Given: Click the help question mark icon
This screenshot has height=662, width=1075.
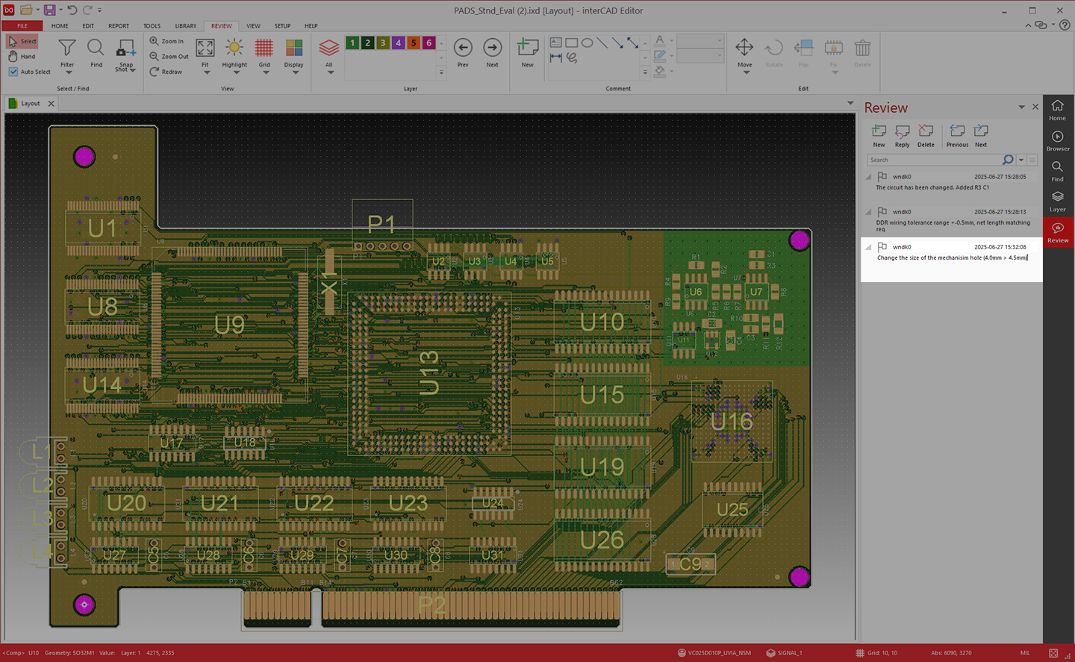Looking at the screenshot, I should coord(1065,25).
